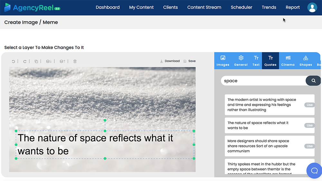Image resolution: width=322 pixels, height=181 pixels.
Task: Click the AgencyReel logo
Action: point(32,8)
